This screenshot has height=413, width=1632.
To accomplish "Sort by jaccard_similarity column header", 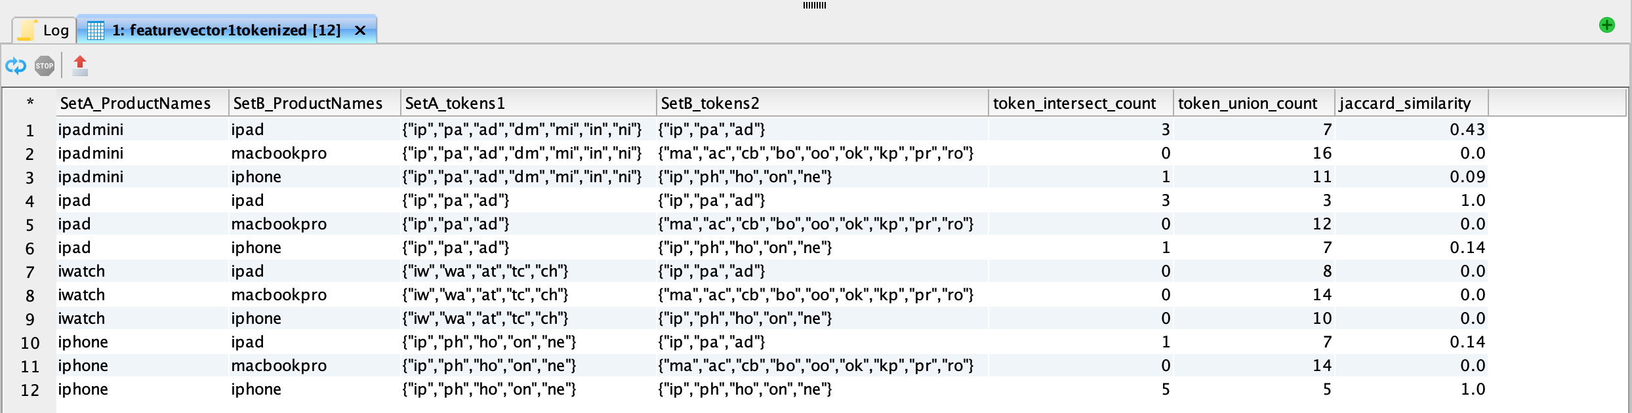I will click(x=1404, y=103).
